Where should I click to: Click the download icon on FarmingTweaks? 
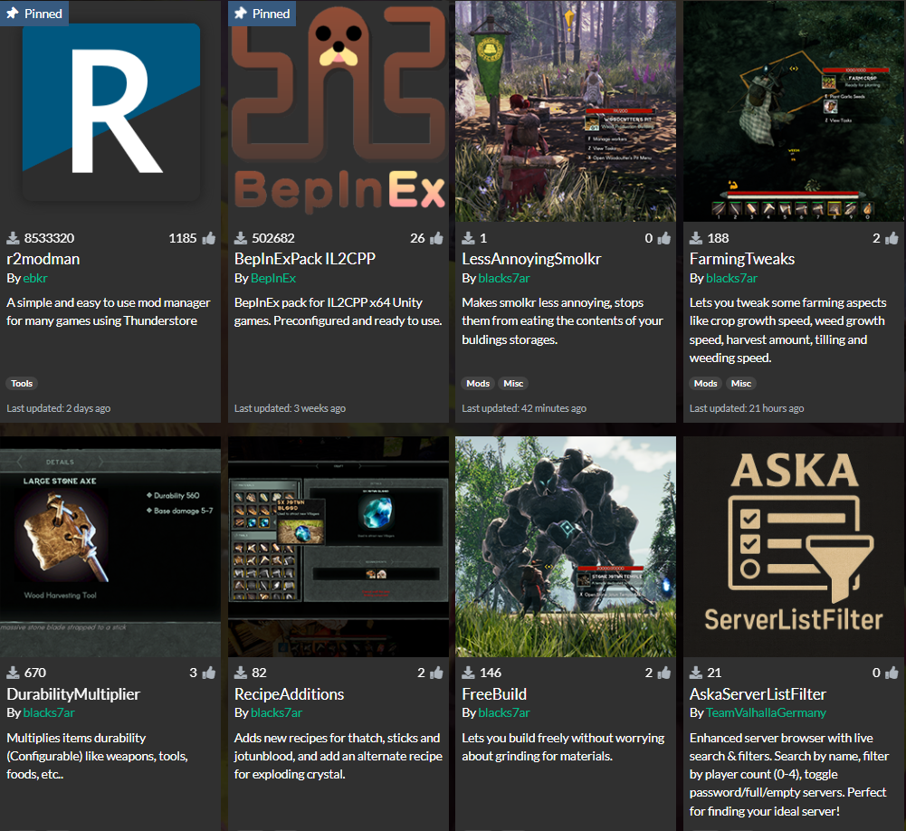(x=696, y=238)
